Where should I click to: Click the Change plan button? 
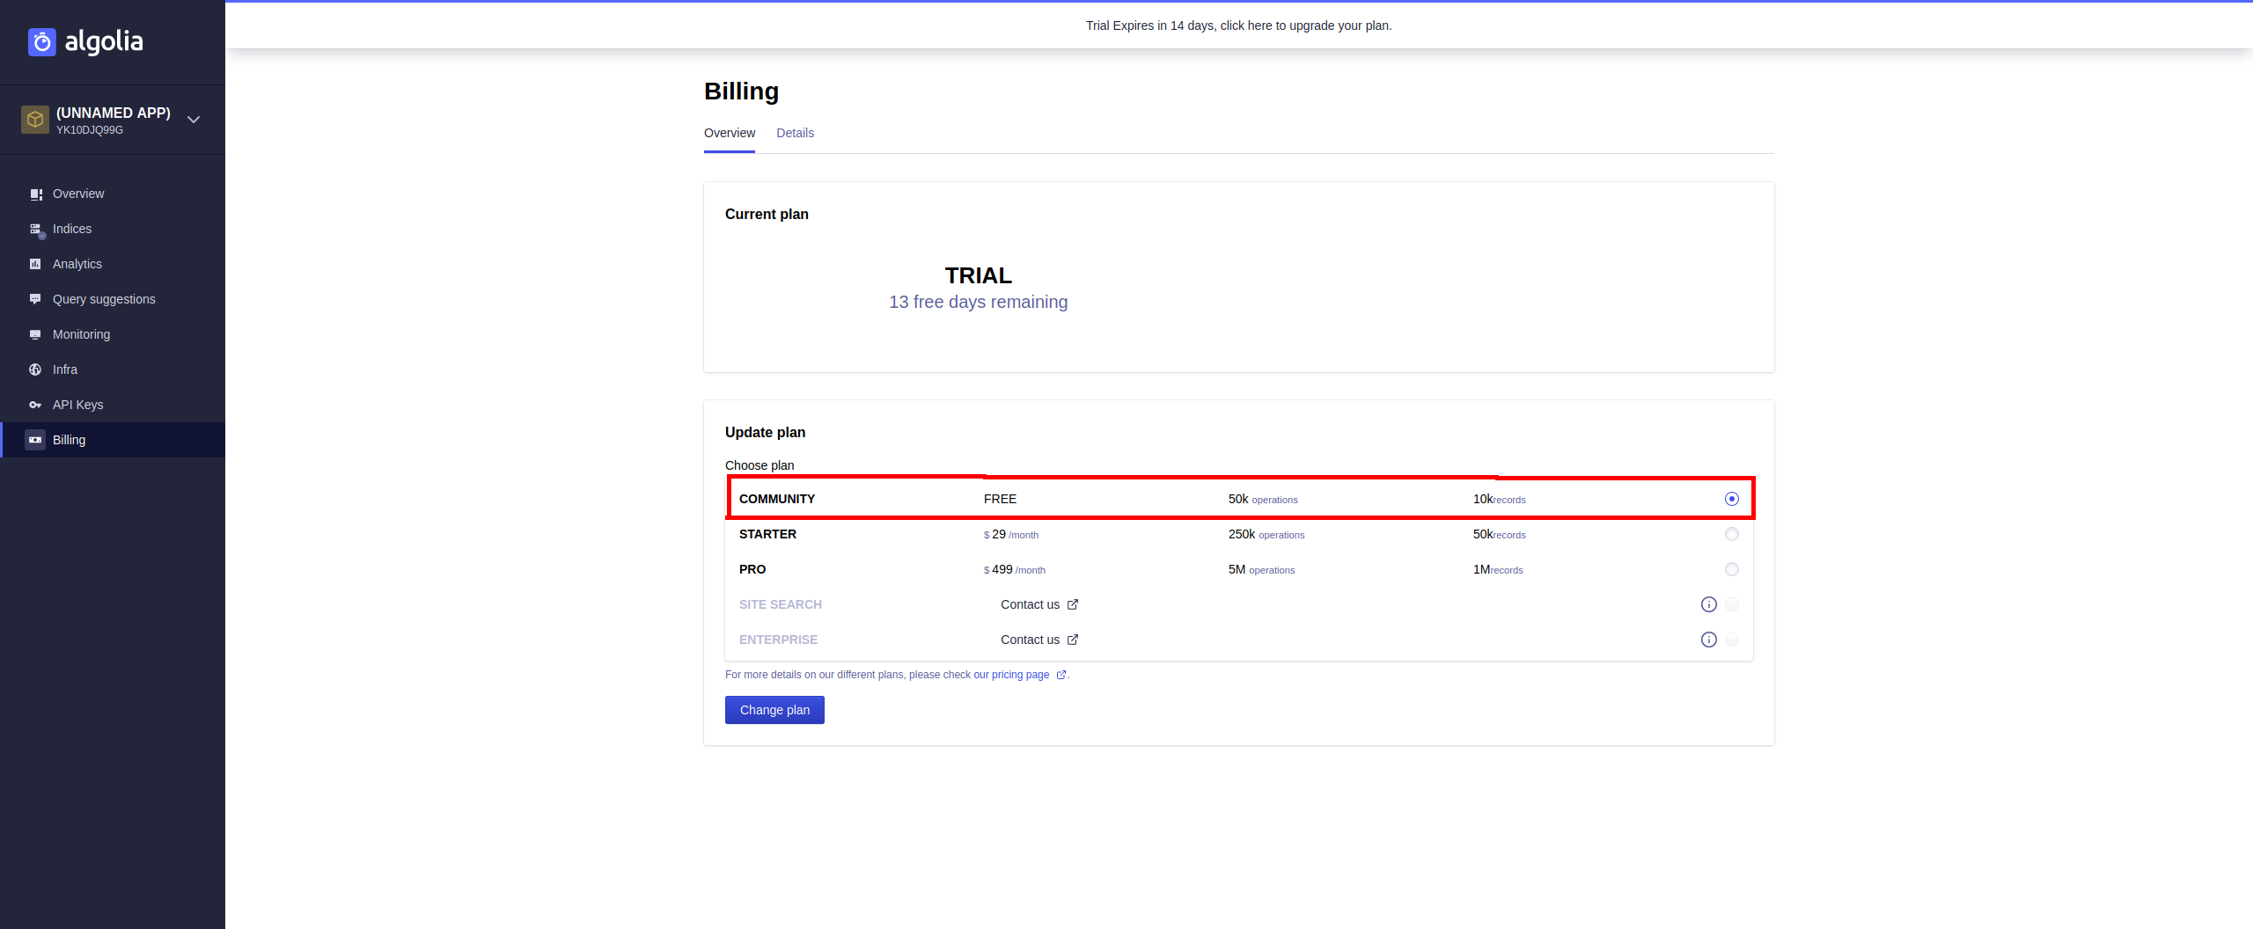click(x=774, y=710)
